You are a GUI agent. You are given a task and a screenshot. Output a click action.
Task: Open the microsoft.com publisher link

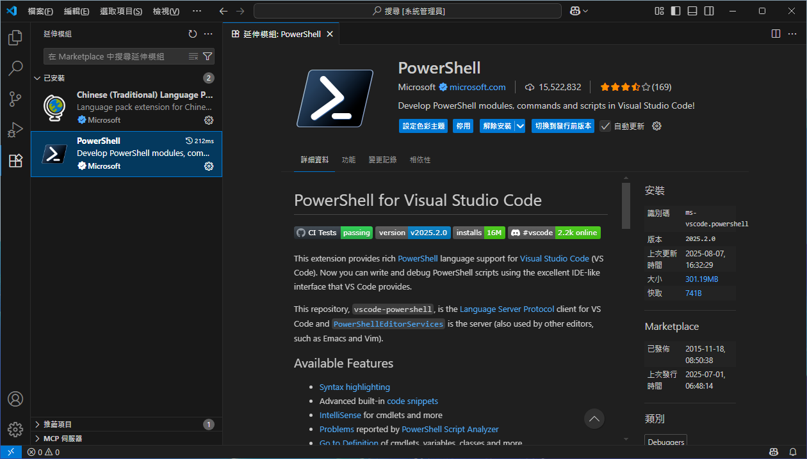(477, 87)
